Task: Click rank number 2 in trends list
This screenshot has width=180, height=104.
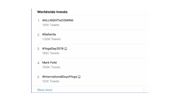Action: coord(38,35)
